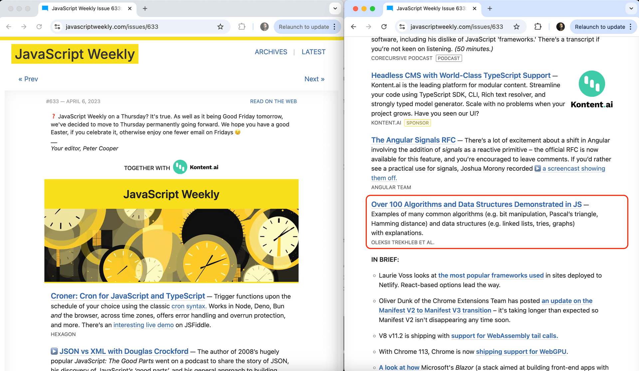Go forward in the right browser window

(368, 27)
